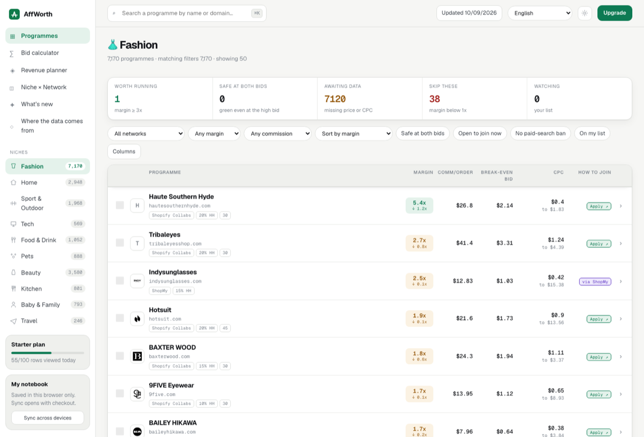Click the 9FIVE Eyewear brand logo
The image size is (644, 437).
pos(137,394)
